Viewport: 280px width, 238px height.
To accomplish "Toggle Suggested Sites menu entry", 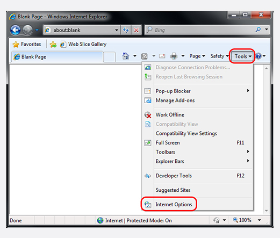I will (x=197, y=190).
